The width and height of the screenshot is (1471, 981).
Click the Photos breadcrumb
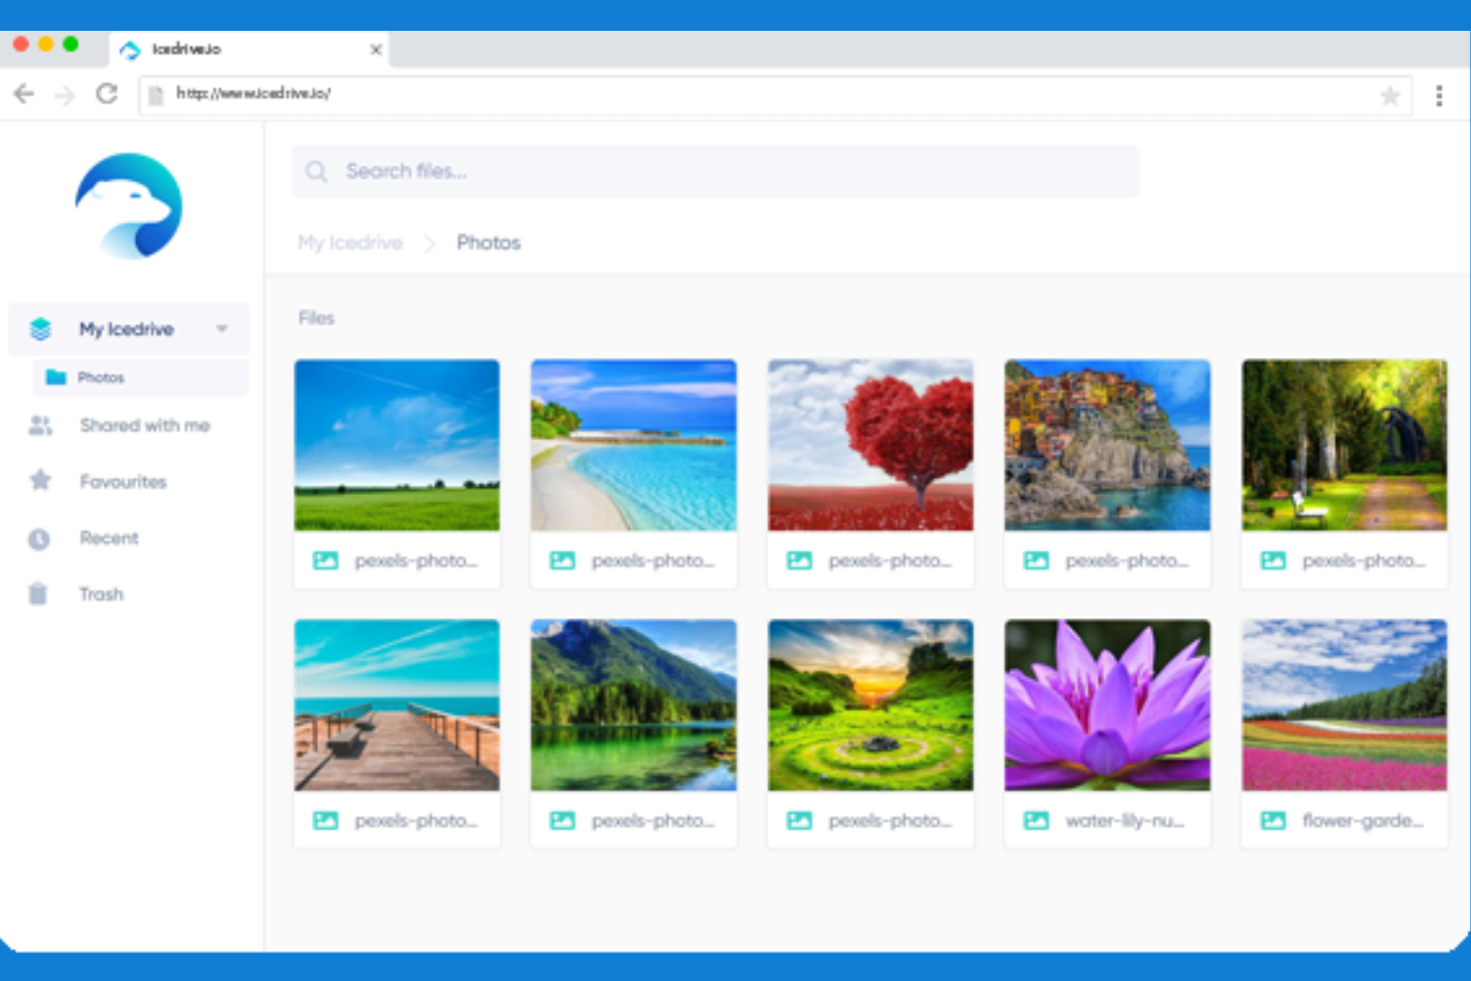pyautogui.click(x=488, y=243)
